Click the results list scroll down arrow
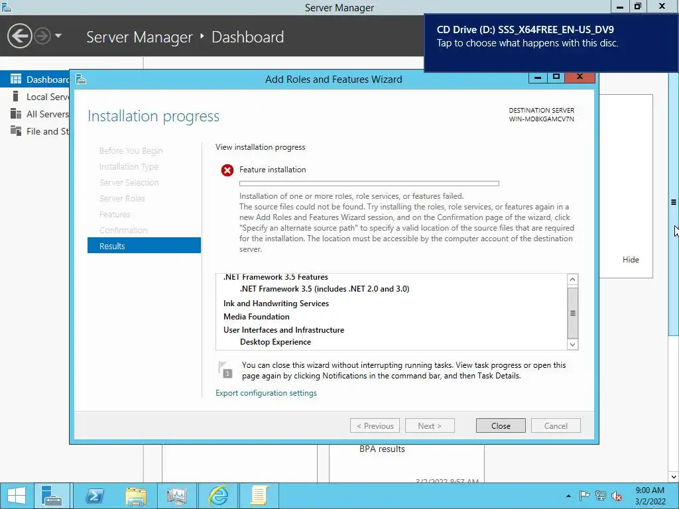This screenshot has width=679, height=509. [572, 345]
